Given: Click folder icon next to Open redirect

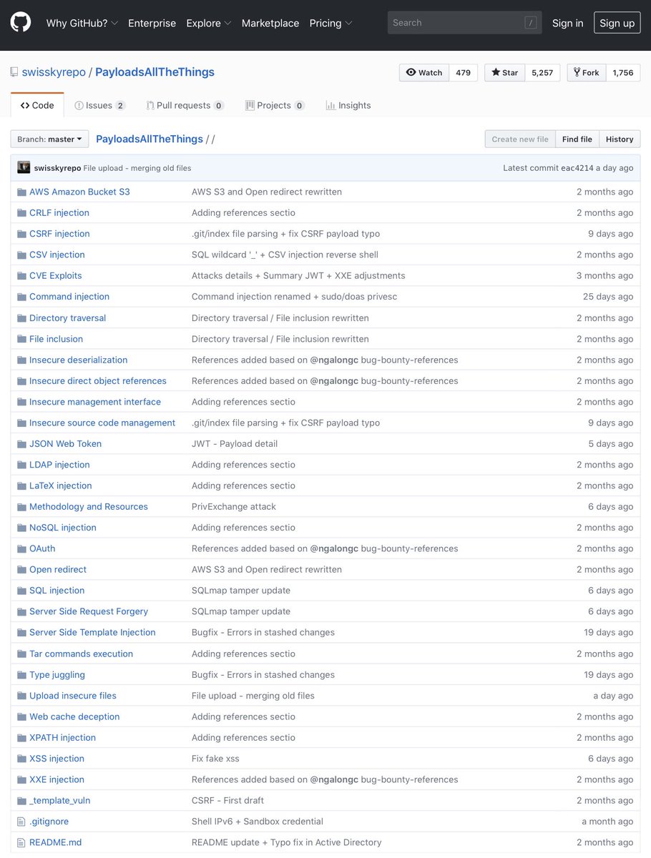Looking at the screenshot, I should point(21,569).
